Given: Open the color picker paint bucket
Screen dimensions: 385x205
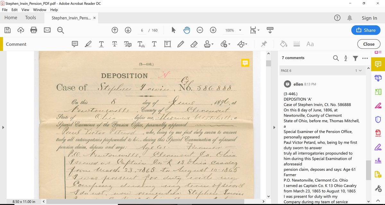Looking at the screenshot, I should 283,44.
